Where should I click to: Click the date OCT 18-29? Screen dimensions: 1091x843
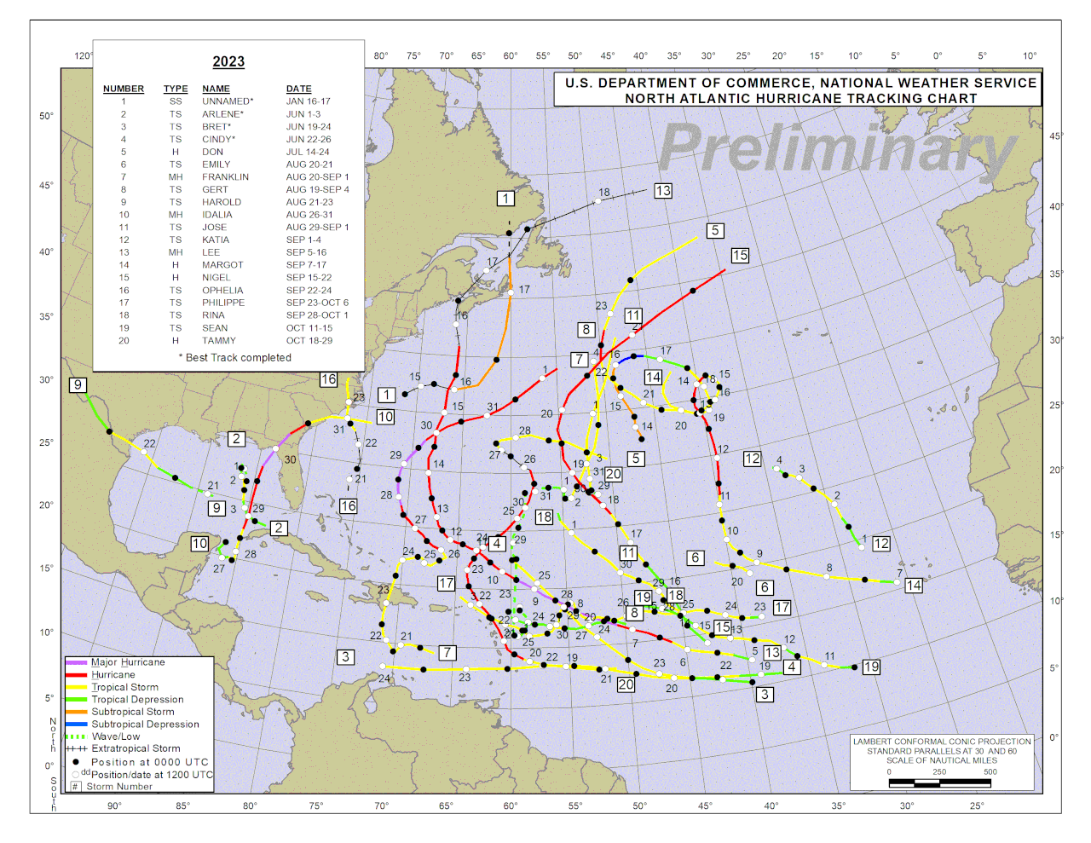[309, 341]
